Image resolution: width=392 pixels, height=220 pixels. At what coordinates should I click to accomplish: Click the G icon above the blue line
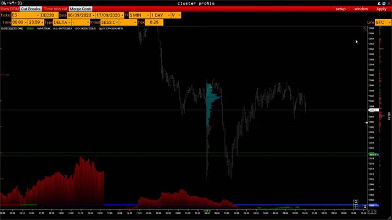tap(355, 202)
